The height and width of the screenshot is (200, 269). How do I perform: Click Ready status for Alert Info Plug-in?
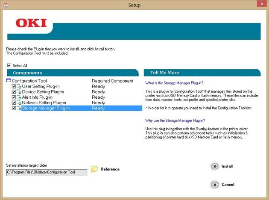click(98, 97)
